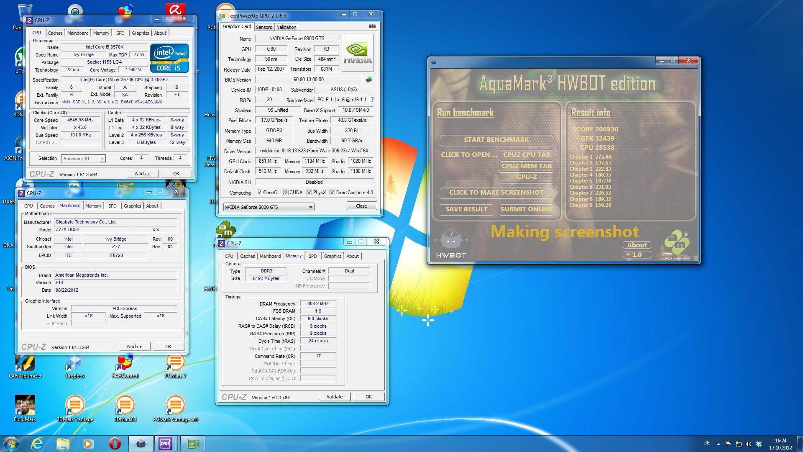The image size is (803, 452).
Task: Open 3DMark Vantage desktop shortcut
Action: [x=75, y=408]
